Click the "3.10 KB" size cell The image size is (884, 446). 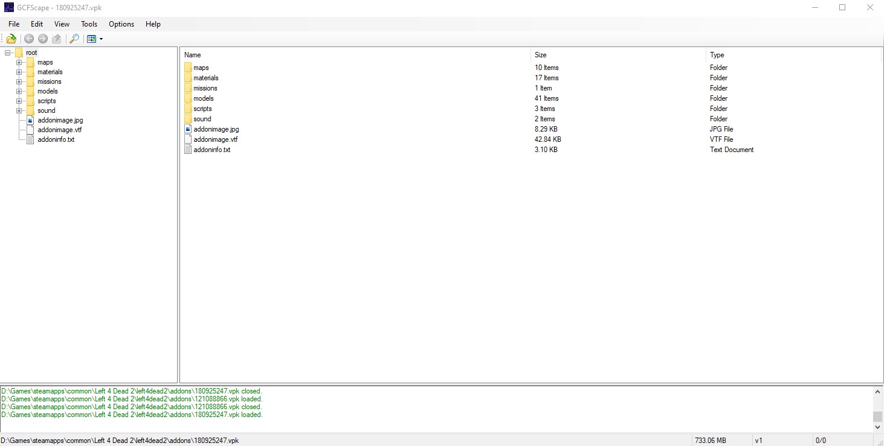(546, 150)
